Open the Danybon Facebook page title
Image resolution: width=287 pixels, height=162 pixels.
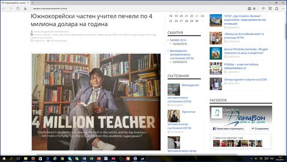coord(230,110)
